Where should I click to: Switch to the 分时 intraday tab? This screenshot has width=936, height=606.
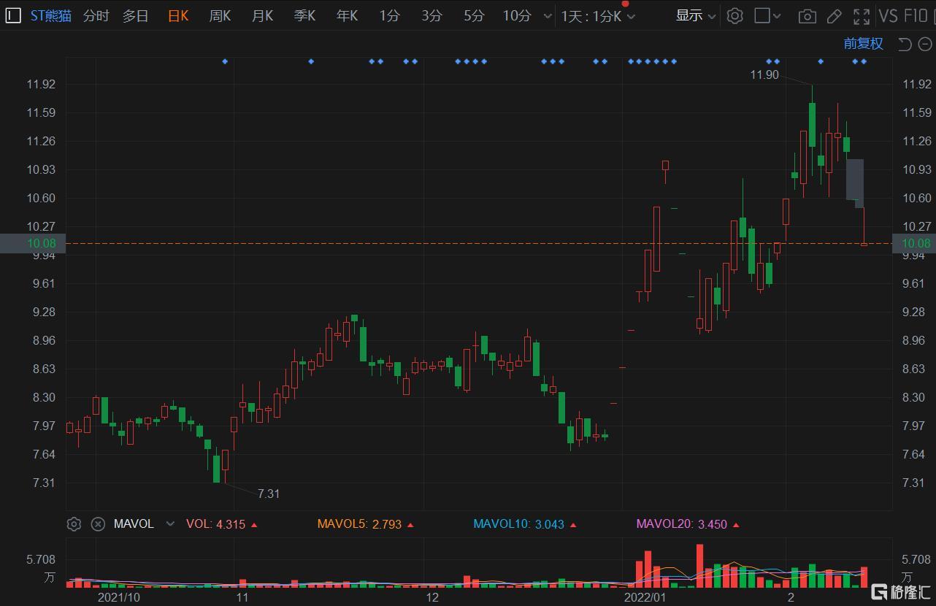96,15
